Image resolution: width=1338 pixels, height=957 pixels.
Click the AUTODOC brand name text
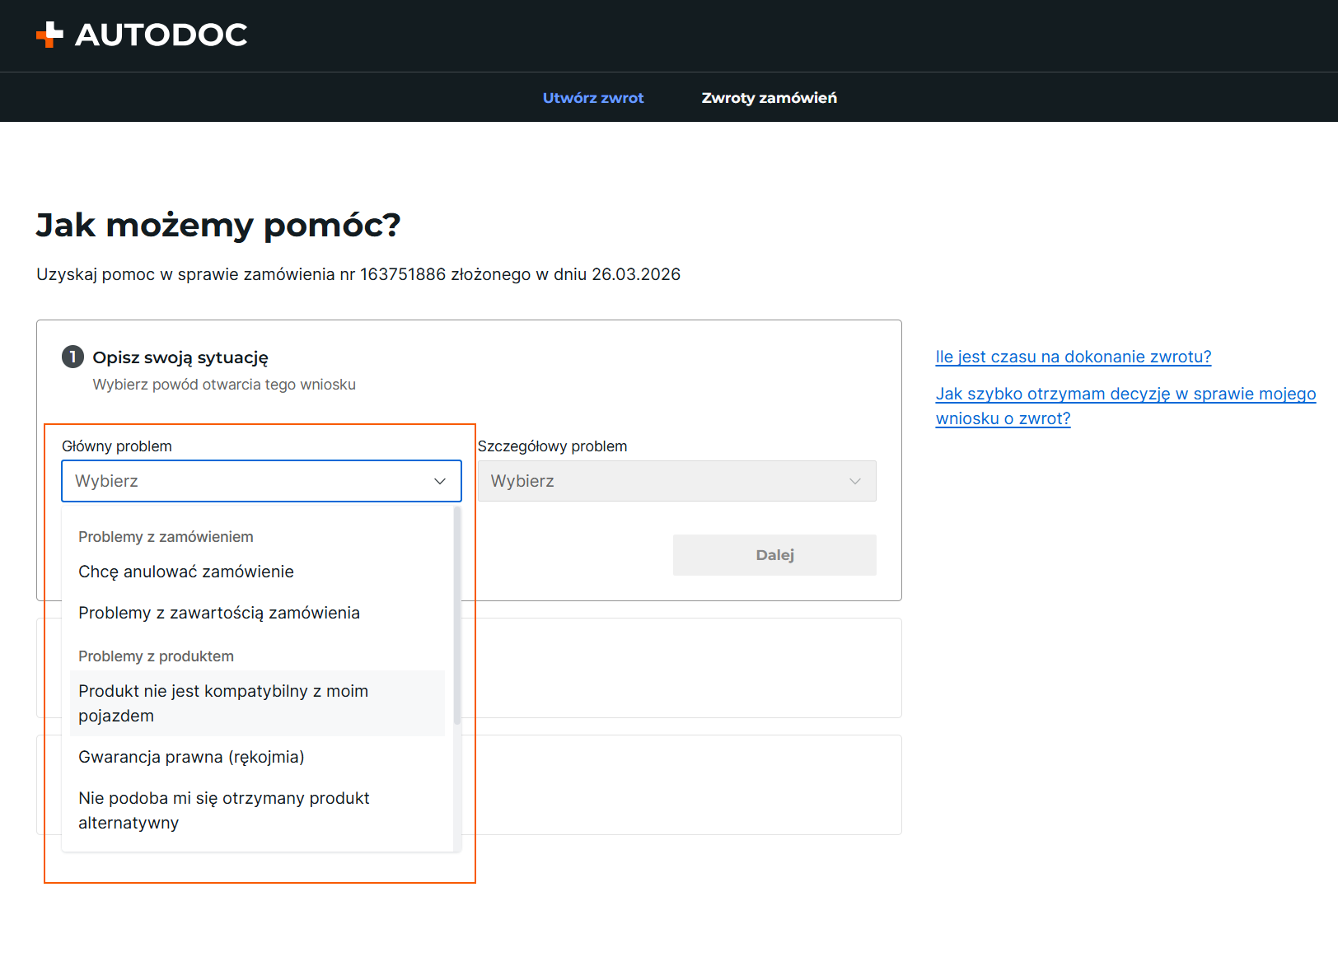click(161, 35)
